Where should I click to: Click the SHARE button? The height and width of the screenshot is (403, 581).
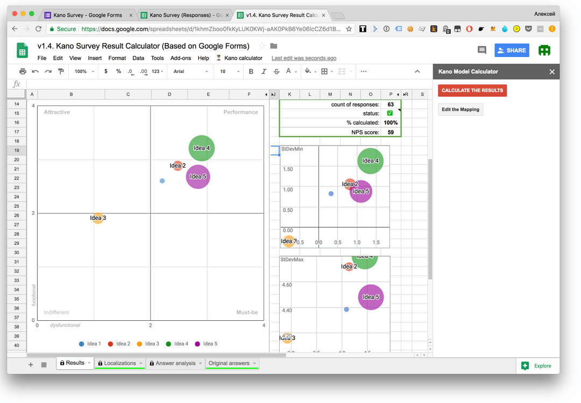pos(512,51)
